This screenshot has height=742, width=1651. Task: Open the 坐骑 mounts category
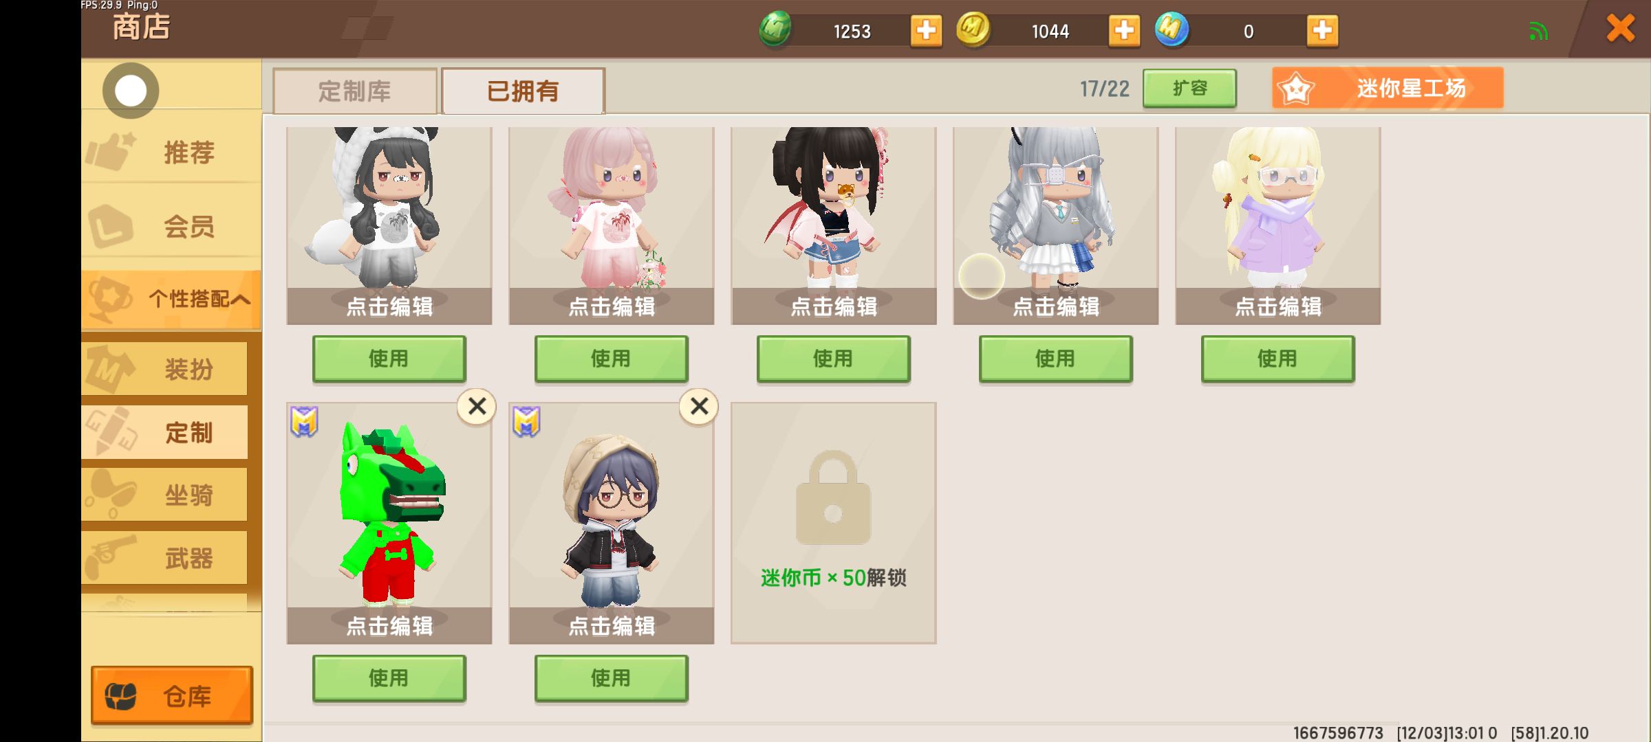tap(165, 495)
